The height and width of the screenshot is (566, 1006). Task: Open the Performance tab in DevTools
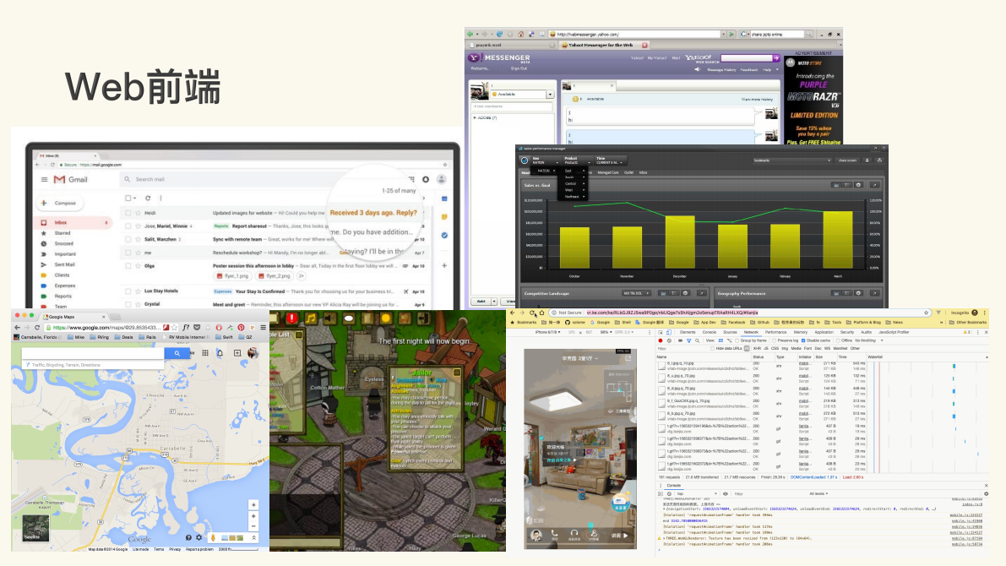click(775, 332)
